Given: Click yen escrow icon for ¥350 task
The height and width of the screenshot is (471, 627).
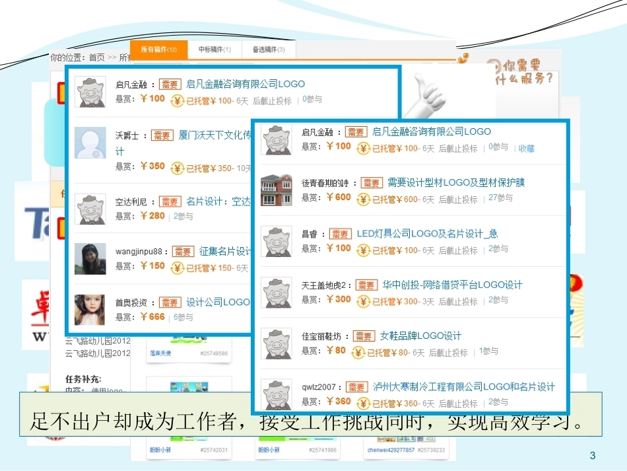Looking at the screenshot, I should click(177, 168).
